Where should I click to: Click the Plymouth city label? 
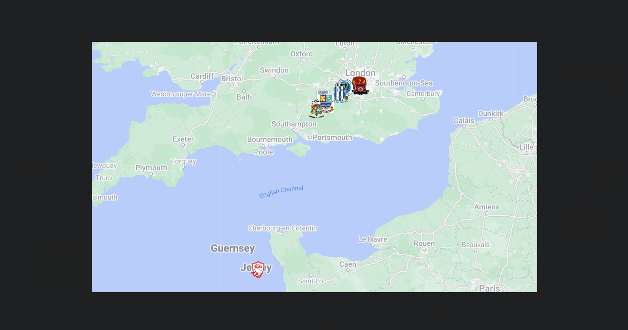(x=151, y=168)
